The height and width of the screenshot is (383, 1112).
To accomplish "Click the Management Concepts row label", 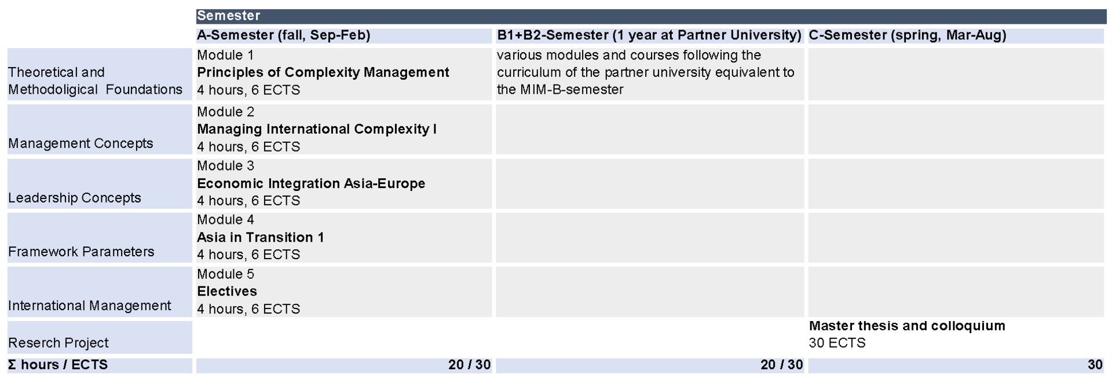I will (x=100, y=130).
